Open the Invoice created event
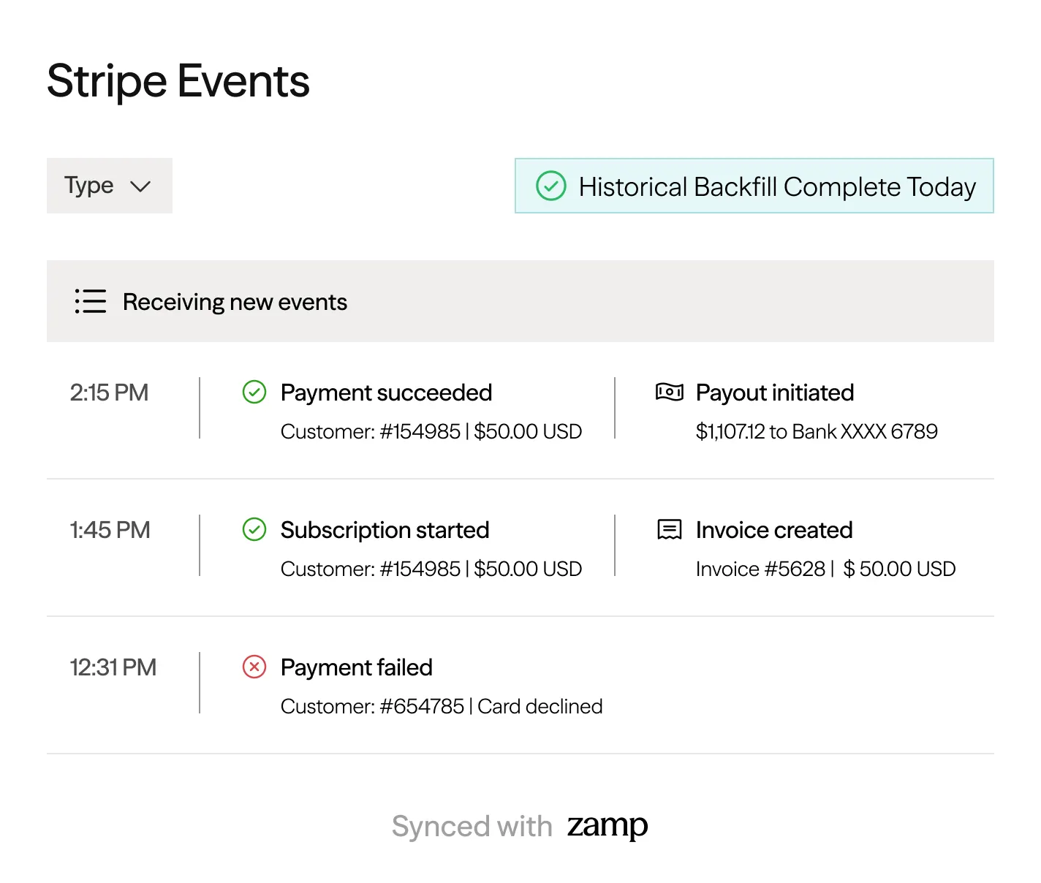 pyautogui.click(x=773, y=530)
